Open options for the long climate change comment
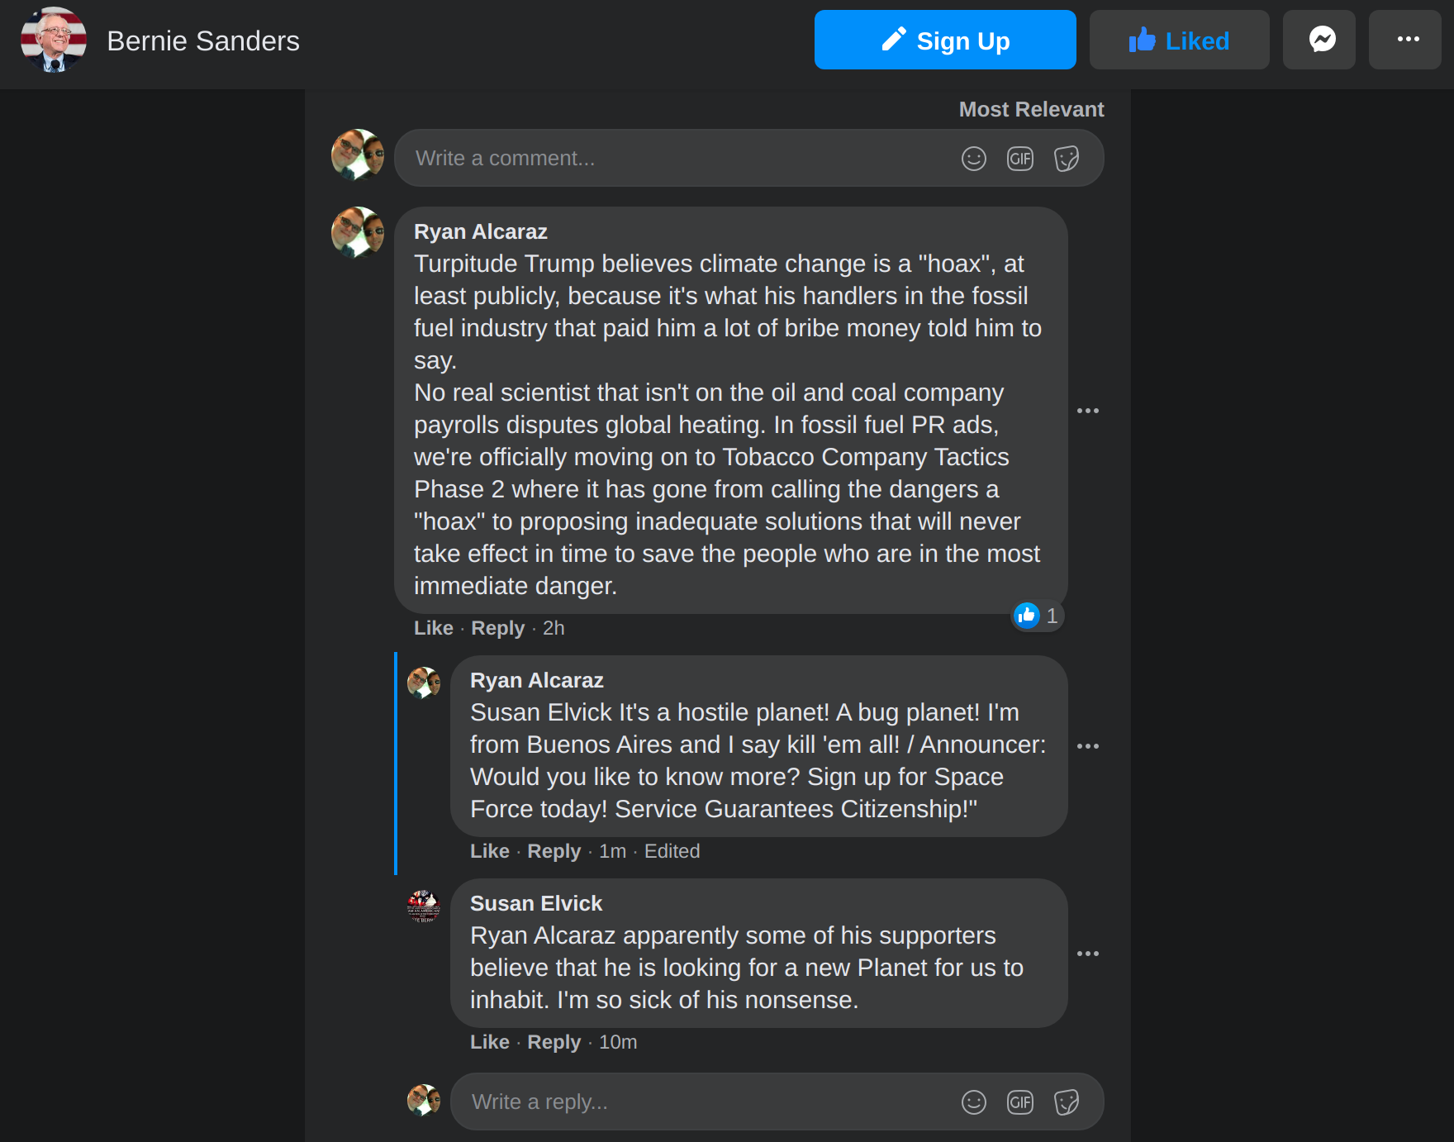This screenshot has height=1142, width=1454. tap(1088, 411)
